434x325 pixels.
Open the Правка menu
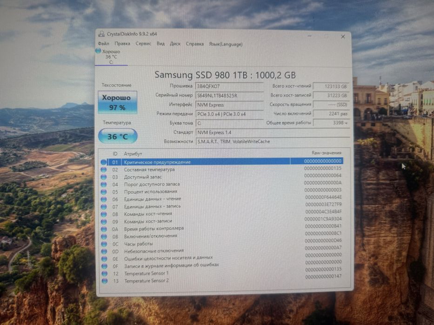[122, 44]
